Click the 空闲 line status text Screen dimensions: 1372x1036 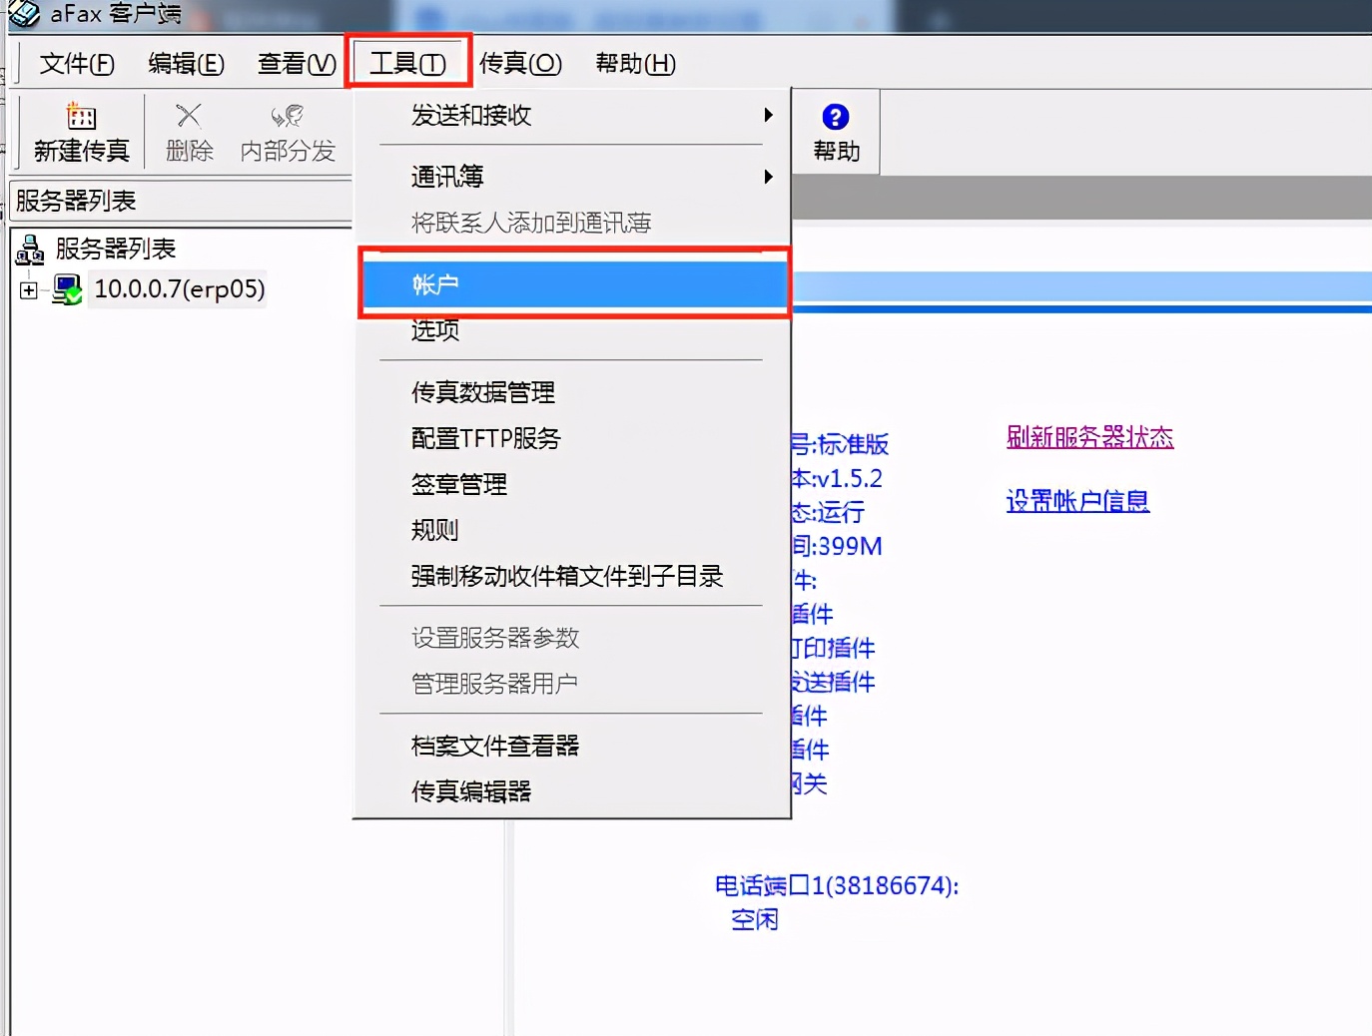[x=754, y=919]
